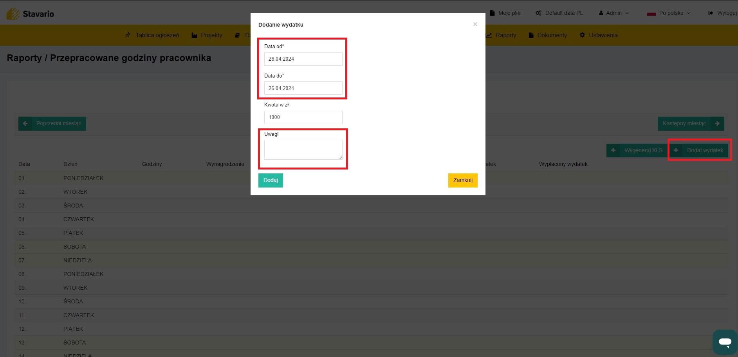738x357 pixels.
Task: Open the Po polsku language dropdown
Action: pos(669,13)
